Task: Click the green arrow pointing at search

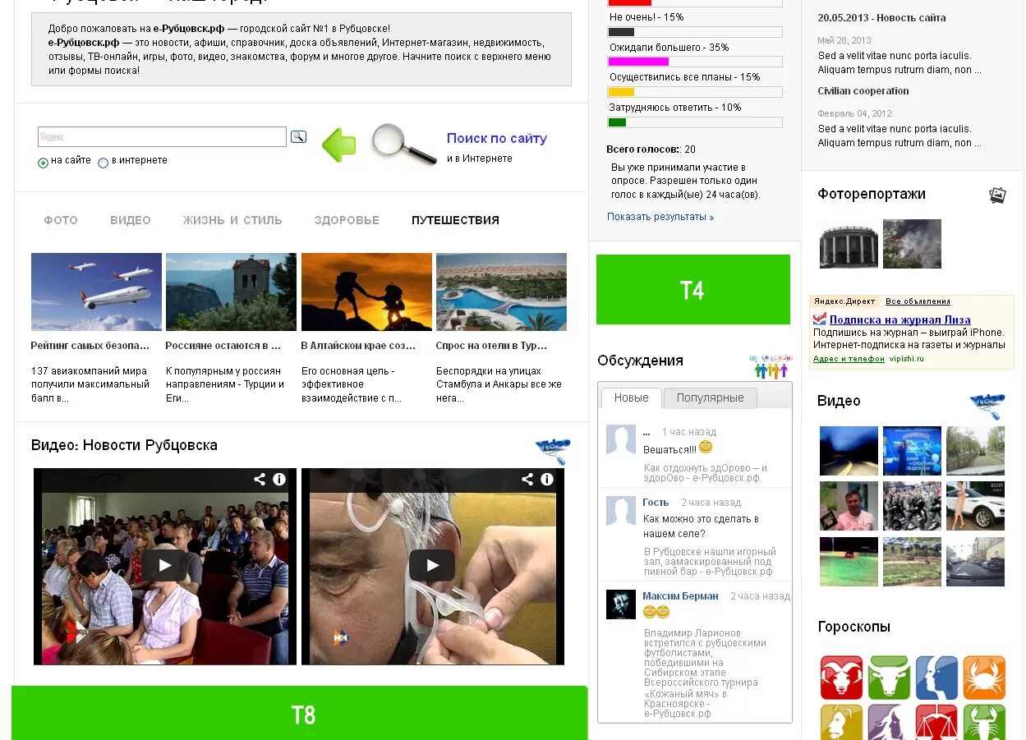Action: click(340, 145)
